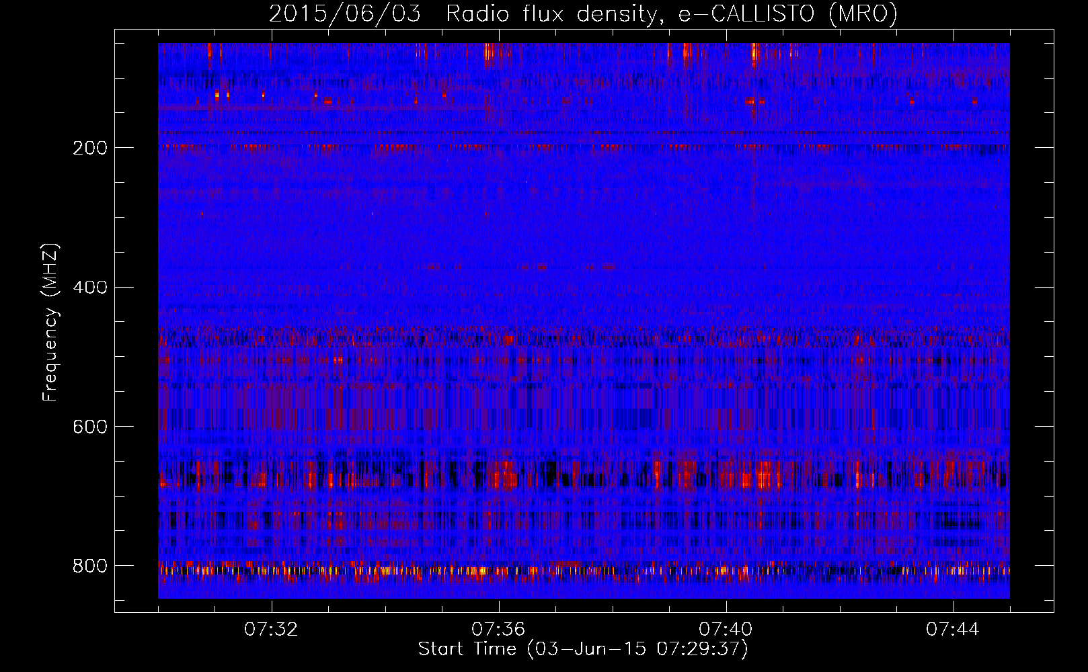Click the "Start Time (03-Jun-15 07:29:37)" label

click(x=583, y=649)
